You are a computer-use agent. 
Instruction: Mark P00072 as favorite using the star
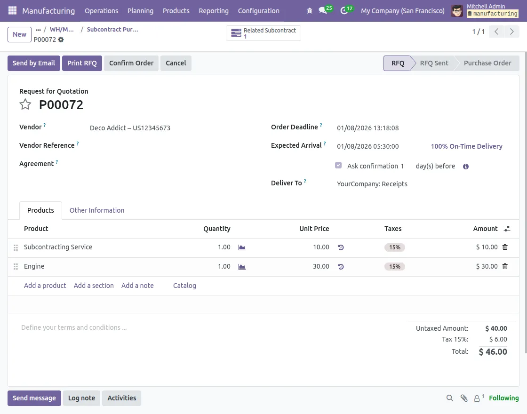coord(25,104)
